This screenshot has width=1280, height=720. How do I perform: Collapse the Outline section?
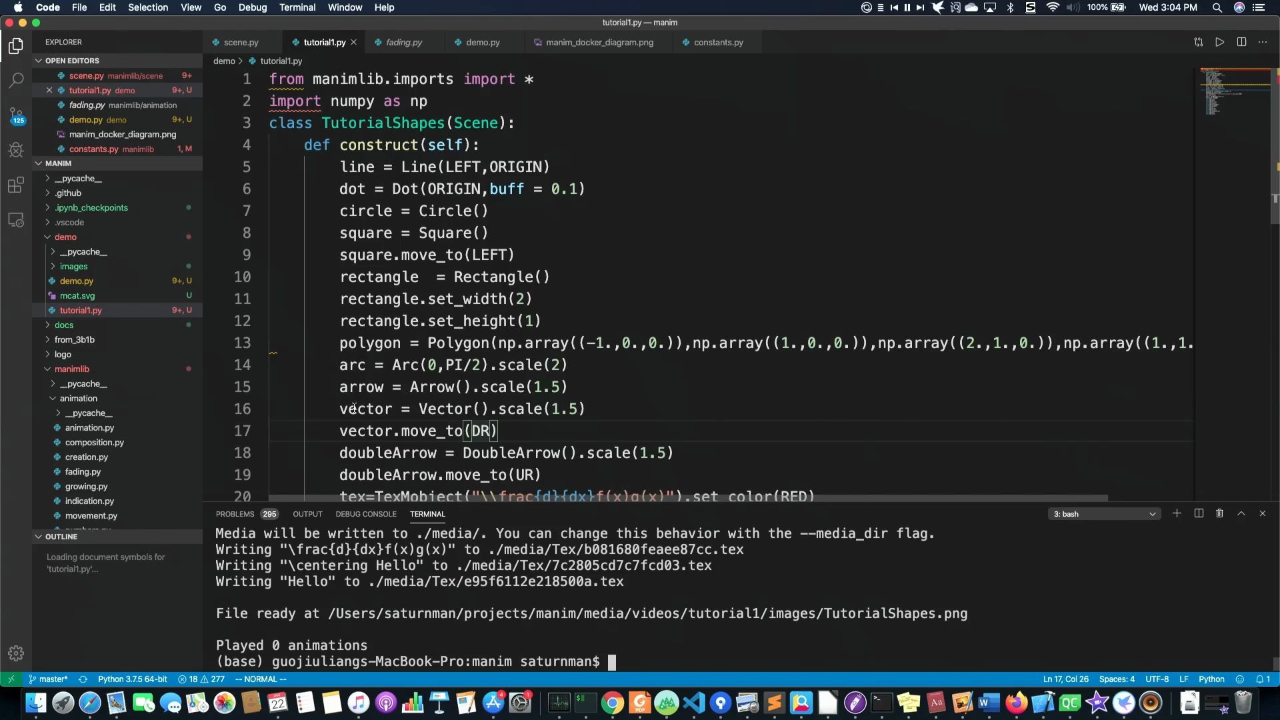point(117,537)
